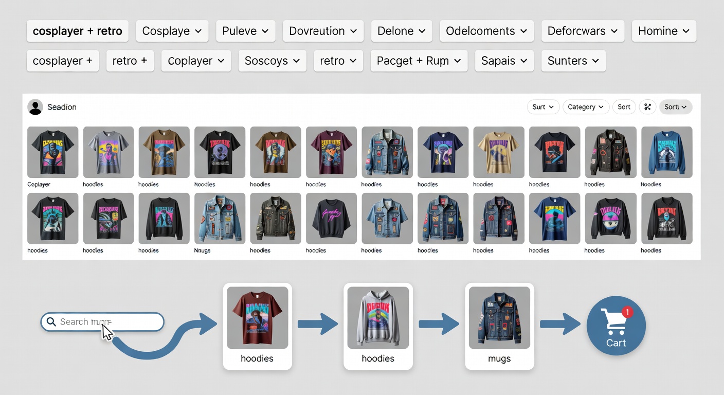Screen dimensions: 724x395
Task: Open the shopping Cart circle button
Action: tap(616, 326)
